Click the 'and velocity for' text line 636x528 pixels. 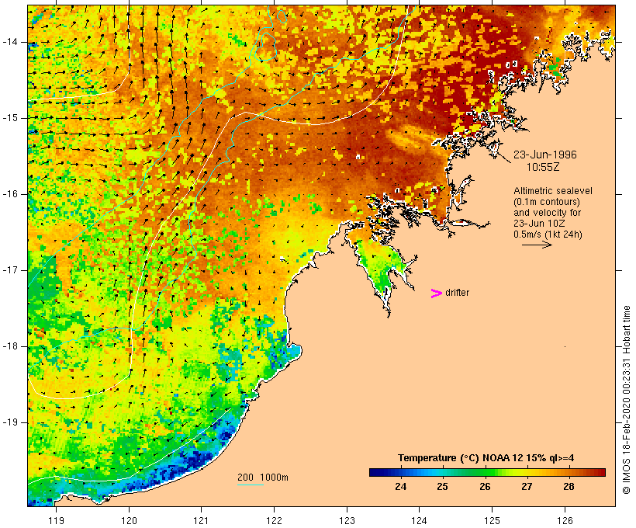[548, 213]
